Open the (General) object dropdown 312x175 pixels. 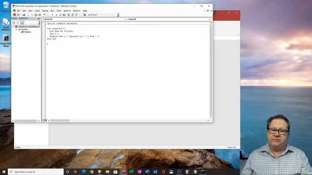125,19
